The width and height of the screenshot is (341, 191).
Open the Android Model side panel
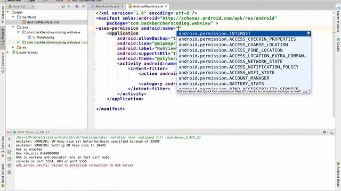click(338, 175)
